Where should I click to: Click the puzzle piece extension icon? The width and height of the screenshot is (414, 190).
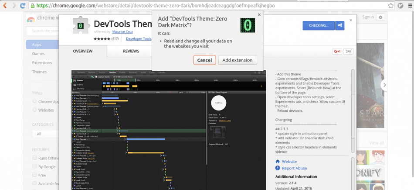[x=81, y=26]
